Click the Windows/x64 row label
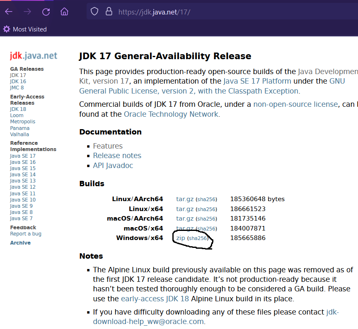Screen dimensions: 358x329 [140, 238]
